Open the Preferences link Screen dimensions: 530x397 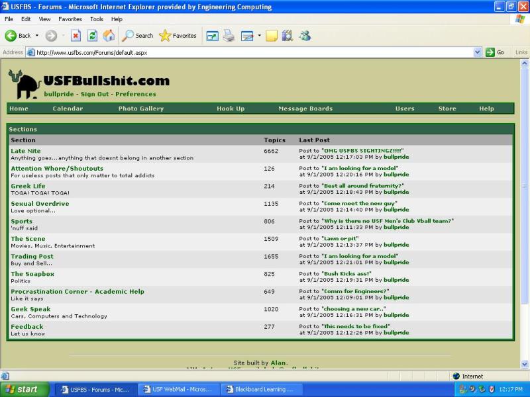pyautogui.click(x=136, y=94)
